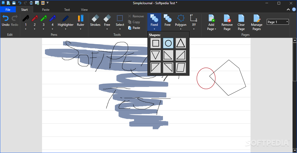Expand pen 1 options arrow

coord(26,29)
